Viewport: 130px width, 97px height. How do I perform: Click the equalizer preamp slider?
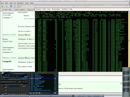tap(3, 90)
